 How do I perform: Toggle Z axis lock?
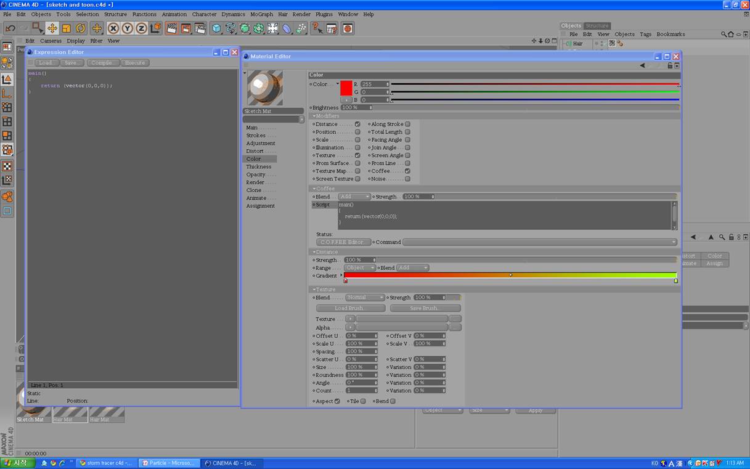[141, 28]
